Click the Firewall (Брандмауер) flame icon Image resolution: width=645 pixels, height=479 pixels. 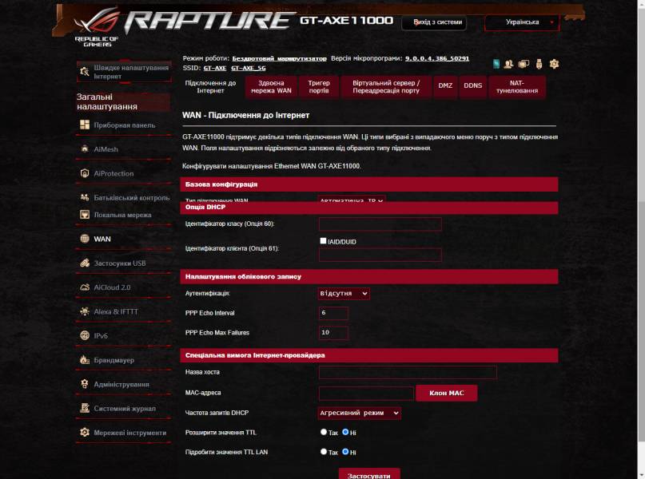click(x=85, y=359)
